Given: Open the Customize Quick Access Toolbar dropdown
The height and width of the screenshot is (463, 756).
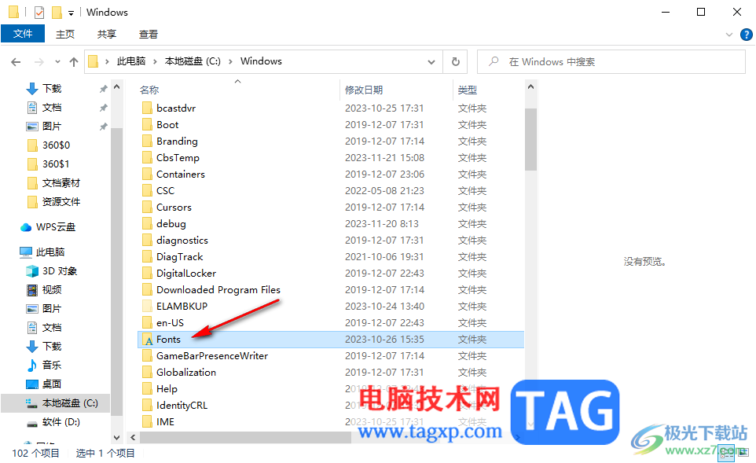Looking at the screenshot, I should coord(71,13).
